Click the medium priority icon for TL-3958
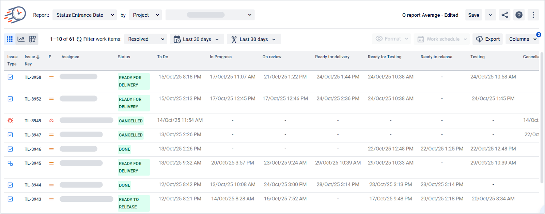 [51, 77]
